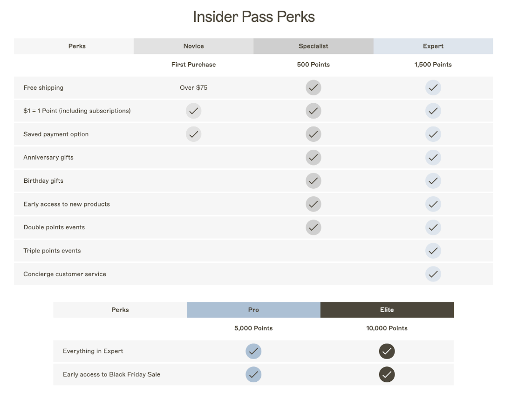Click the Early access to new products label

(66, 204)
